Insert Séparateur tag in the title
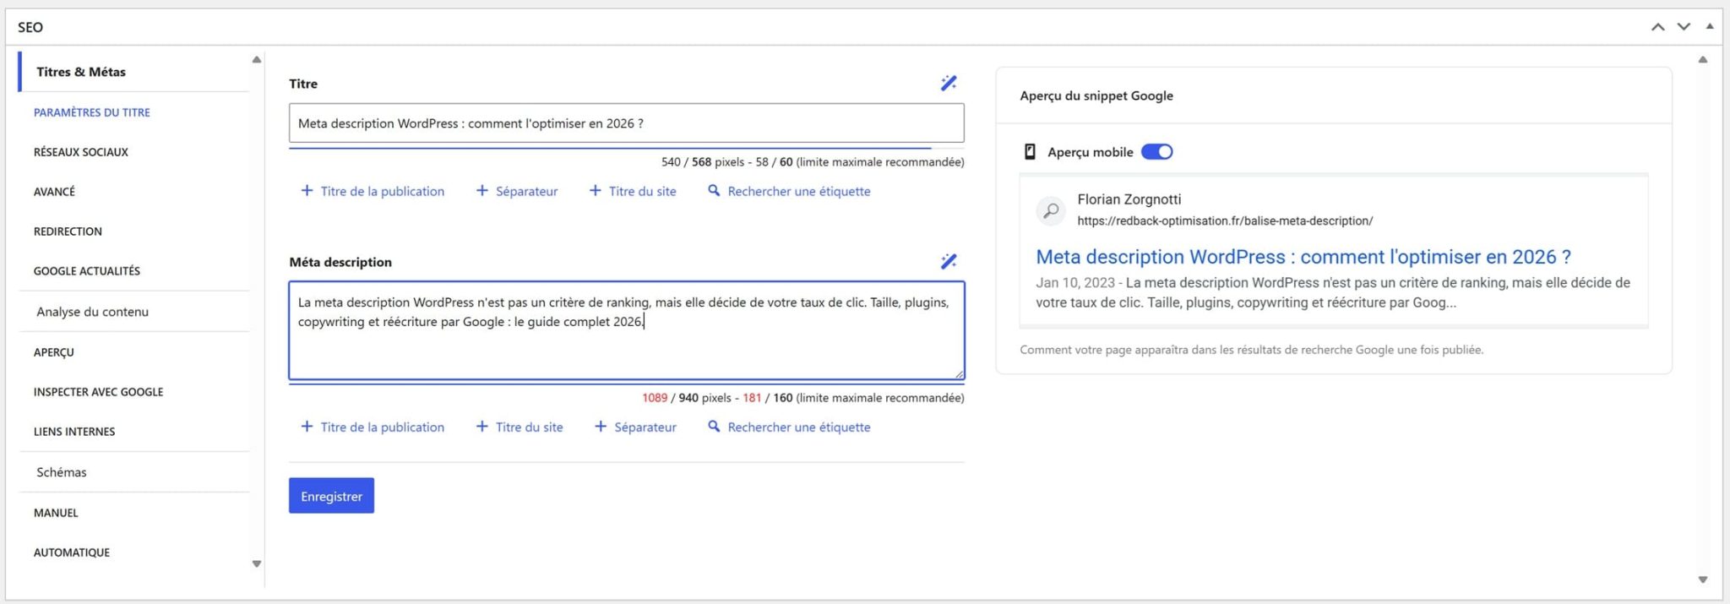 (x=517, y=191)
